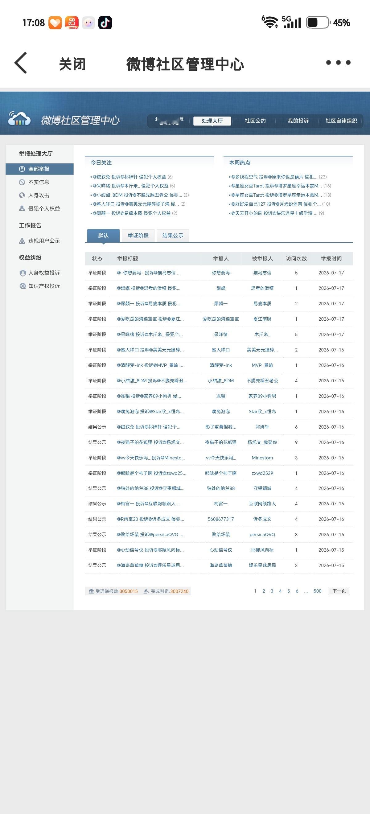Screen dimensions: 370x814
Task: Click the cloud logo of the management center
Action: point(19,119)
